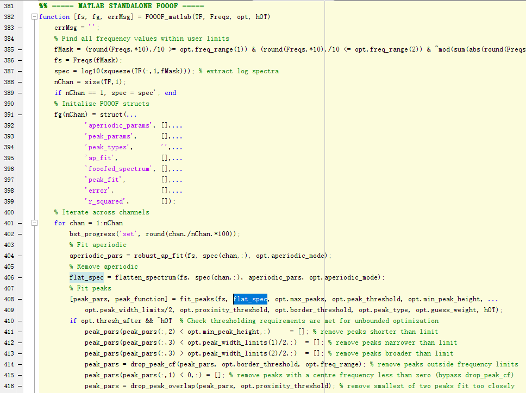Click comment 'remove peaks broader than limit'
Image resolution: width=526 pixels, height=393 pixels.
pos(394,353)
